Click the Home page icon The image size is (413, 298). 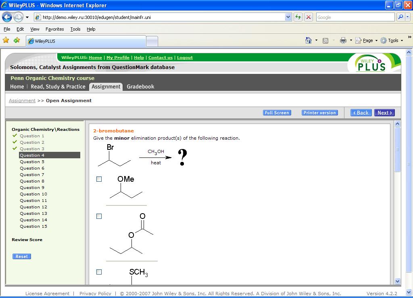(309, 40)
